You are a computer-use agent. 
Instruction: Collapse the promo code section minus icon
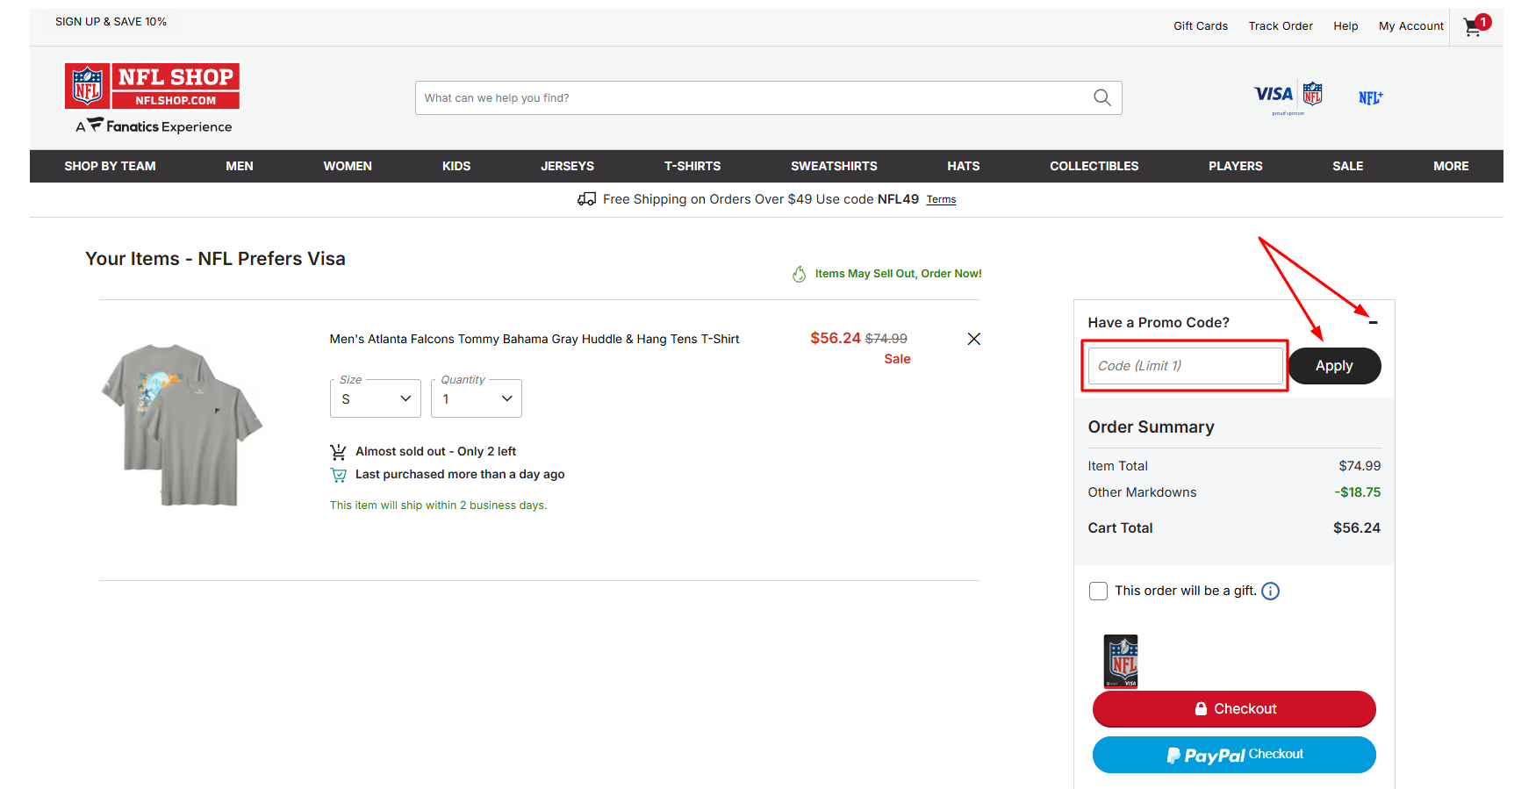1373,322
